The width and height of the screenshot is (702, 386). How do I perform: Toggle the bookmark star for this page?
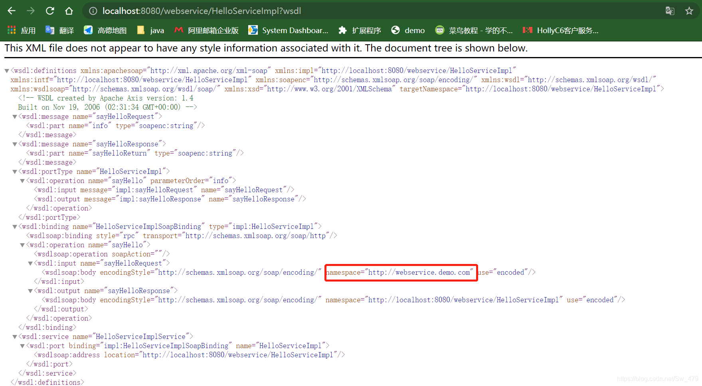(689, 11)
